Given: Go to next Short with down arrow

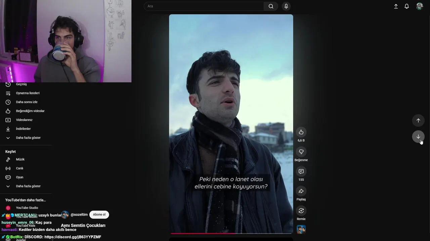Looking at the screenshot, I should [x=418, y=137].
